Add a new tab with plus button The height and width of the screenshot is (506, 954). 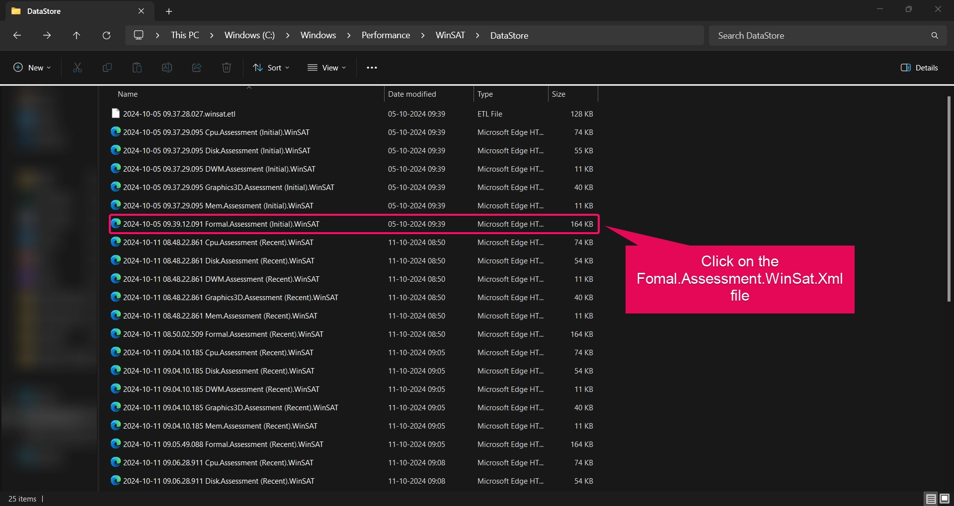tap(169, 11)
